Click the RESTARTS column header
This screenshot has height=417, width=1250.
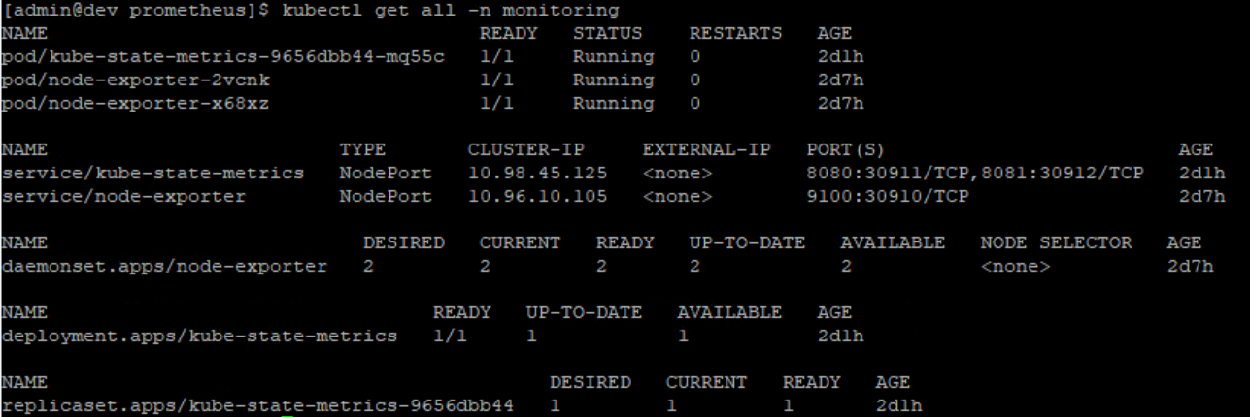(x=735, y=33)
